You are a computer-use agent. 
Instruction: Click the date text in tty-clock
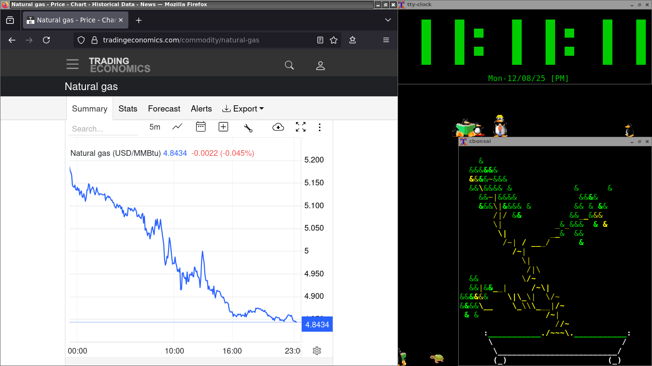[x=529, y=78]
